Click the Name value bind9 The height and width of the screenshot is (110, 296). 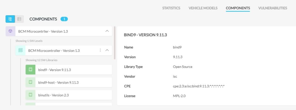point(177,48)
